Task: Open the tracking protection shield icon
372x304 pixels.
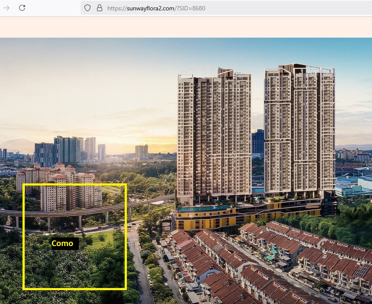Action: pyautogui.click(x=87, y=8)
